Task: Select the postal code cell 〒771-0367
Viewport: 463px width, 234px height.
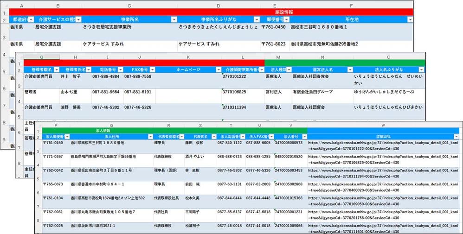Action: click(56, 159)
